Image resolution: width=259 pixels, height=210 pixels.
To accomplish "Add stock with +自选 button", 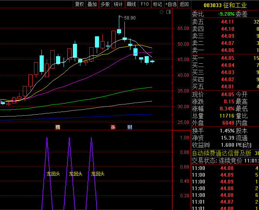I will click(170, 4).
